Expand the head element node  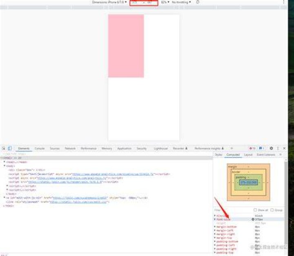4,162
